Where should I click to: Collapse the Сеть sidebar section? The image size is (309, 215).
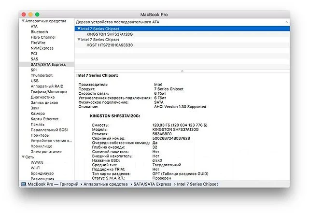coord(23,157)
